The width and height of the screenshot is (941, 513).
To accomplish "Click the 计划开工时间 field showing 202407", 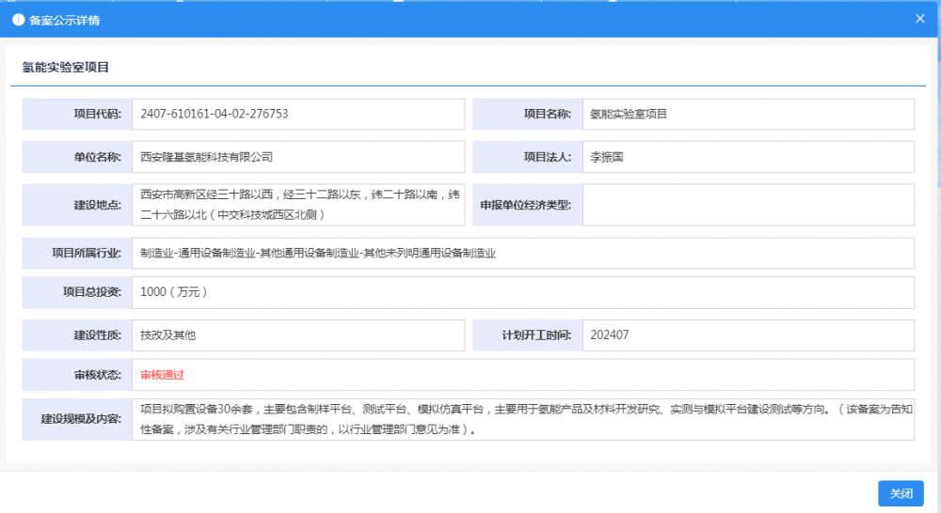I will point(748,335).
